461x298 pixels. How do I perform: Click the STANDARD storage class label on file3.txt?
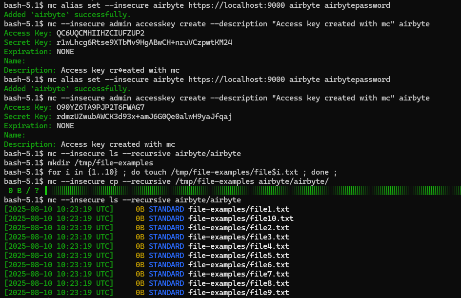coord(165,237)
